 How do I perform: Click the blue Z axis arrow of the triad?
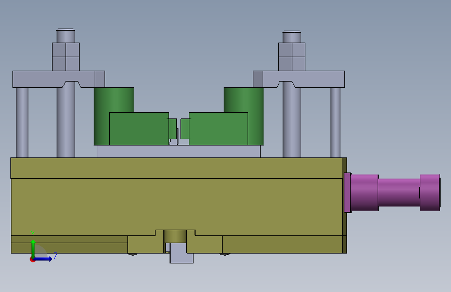pyautogui.click(x=43, y=259)
